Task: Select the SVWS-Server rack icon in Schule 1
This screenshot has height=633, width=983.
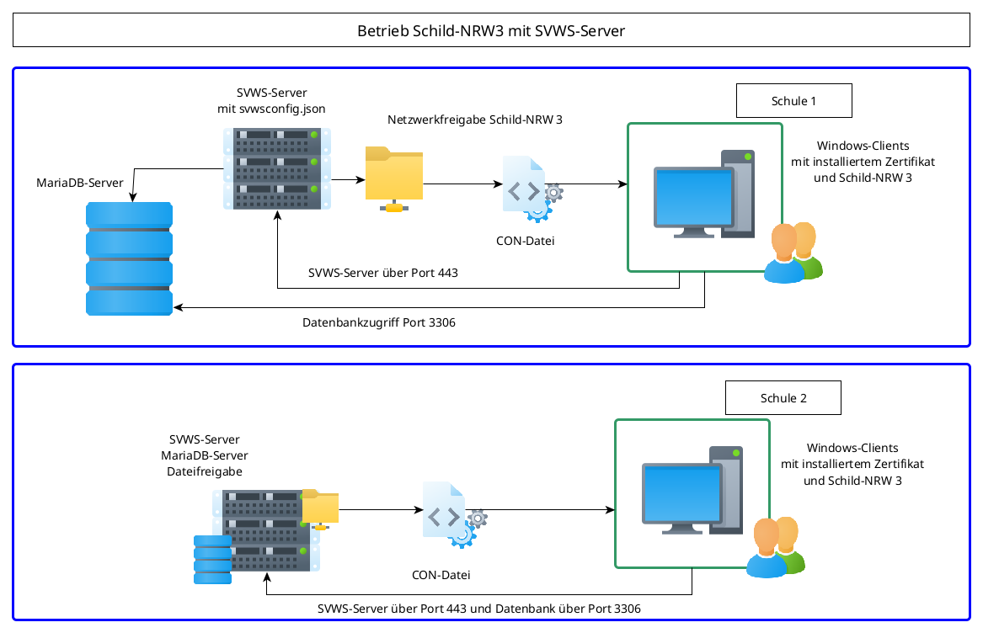Action: click(276, 168)
